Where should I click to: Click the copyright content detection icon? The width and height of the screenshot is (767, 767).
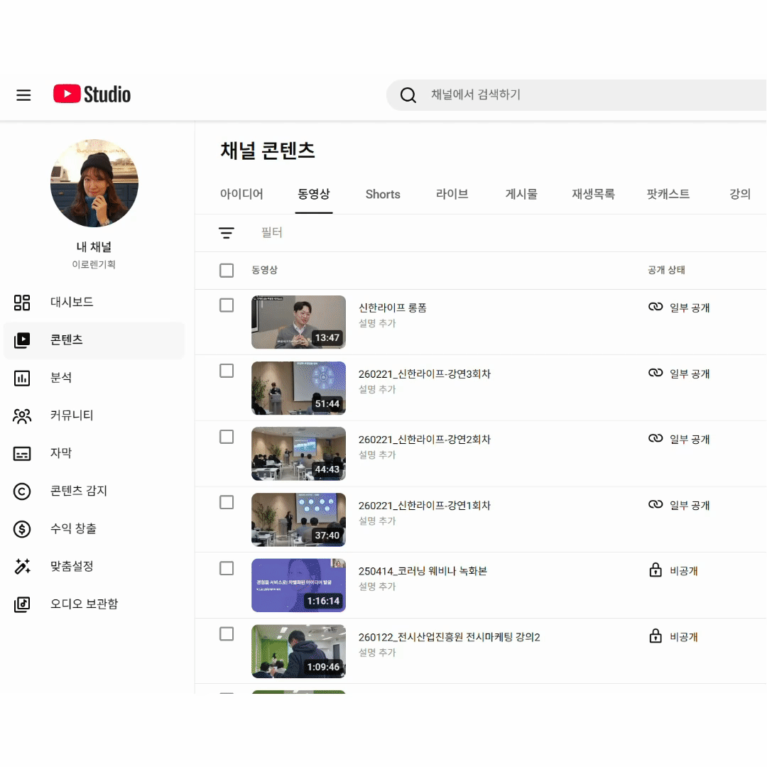pos(22,491)
